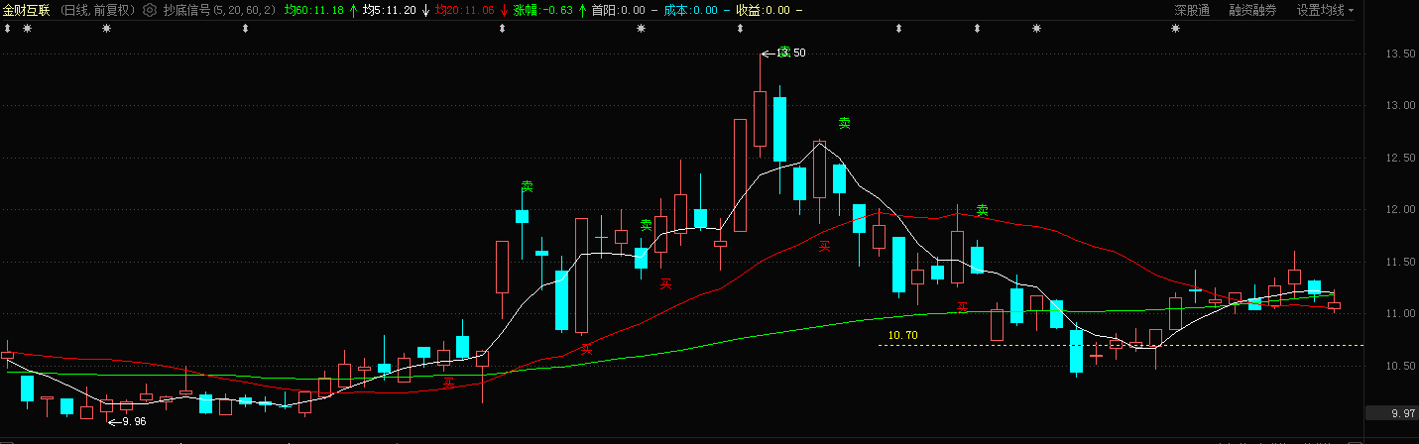Click the leftmost star event marker
The height and width of the screenshot is (444, 1419).
pos(27,29)
